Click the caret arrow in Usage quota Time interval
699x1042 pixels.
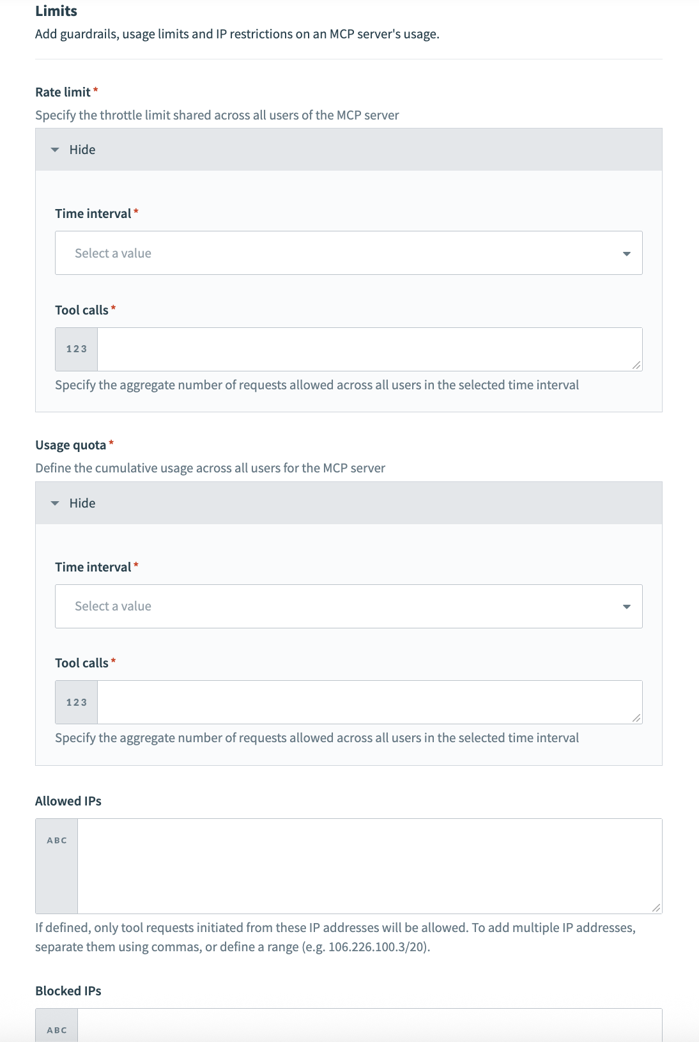pos(627,607)
